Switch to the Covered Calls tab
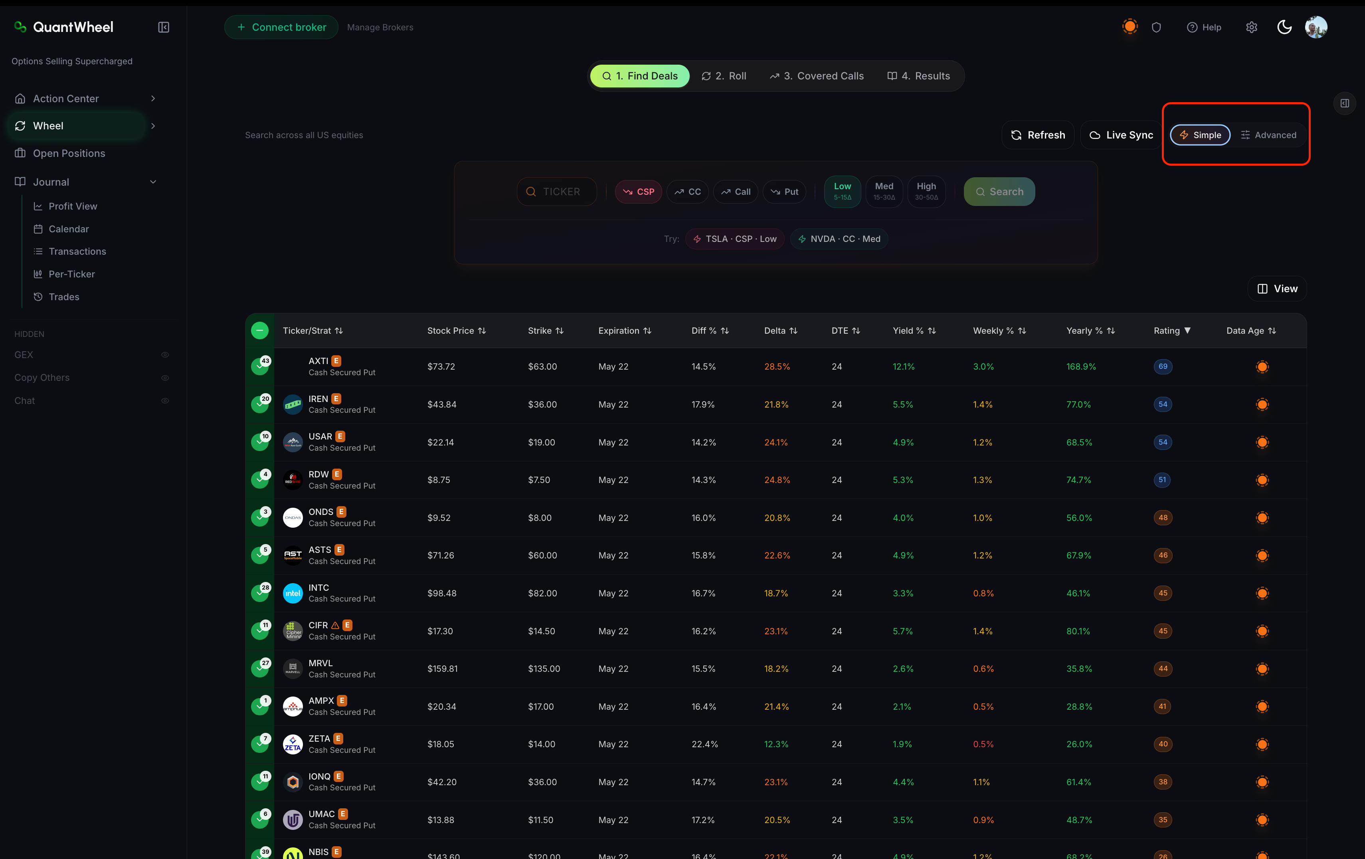 817,76
